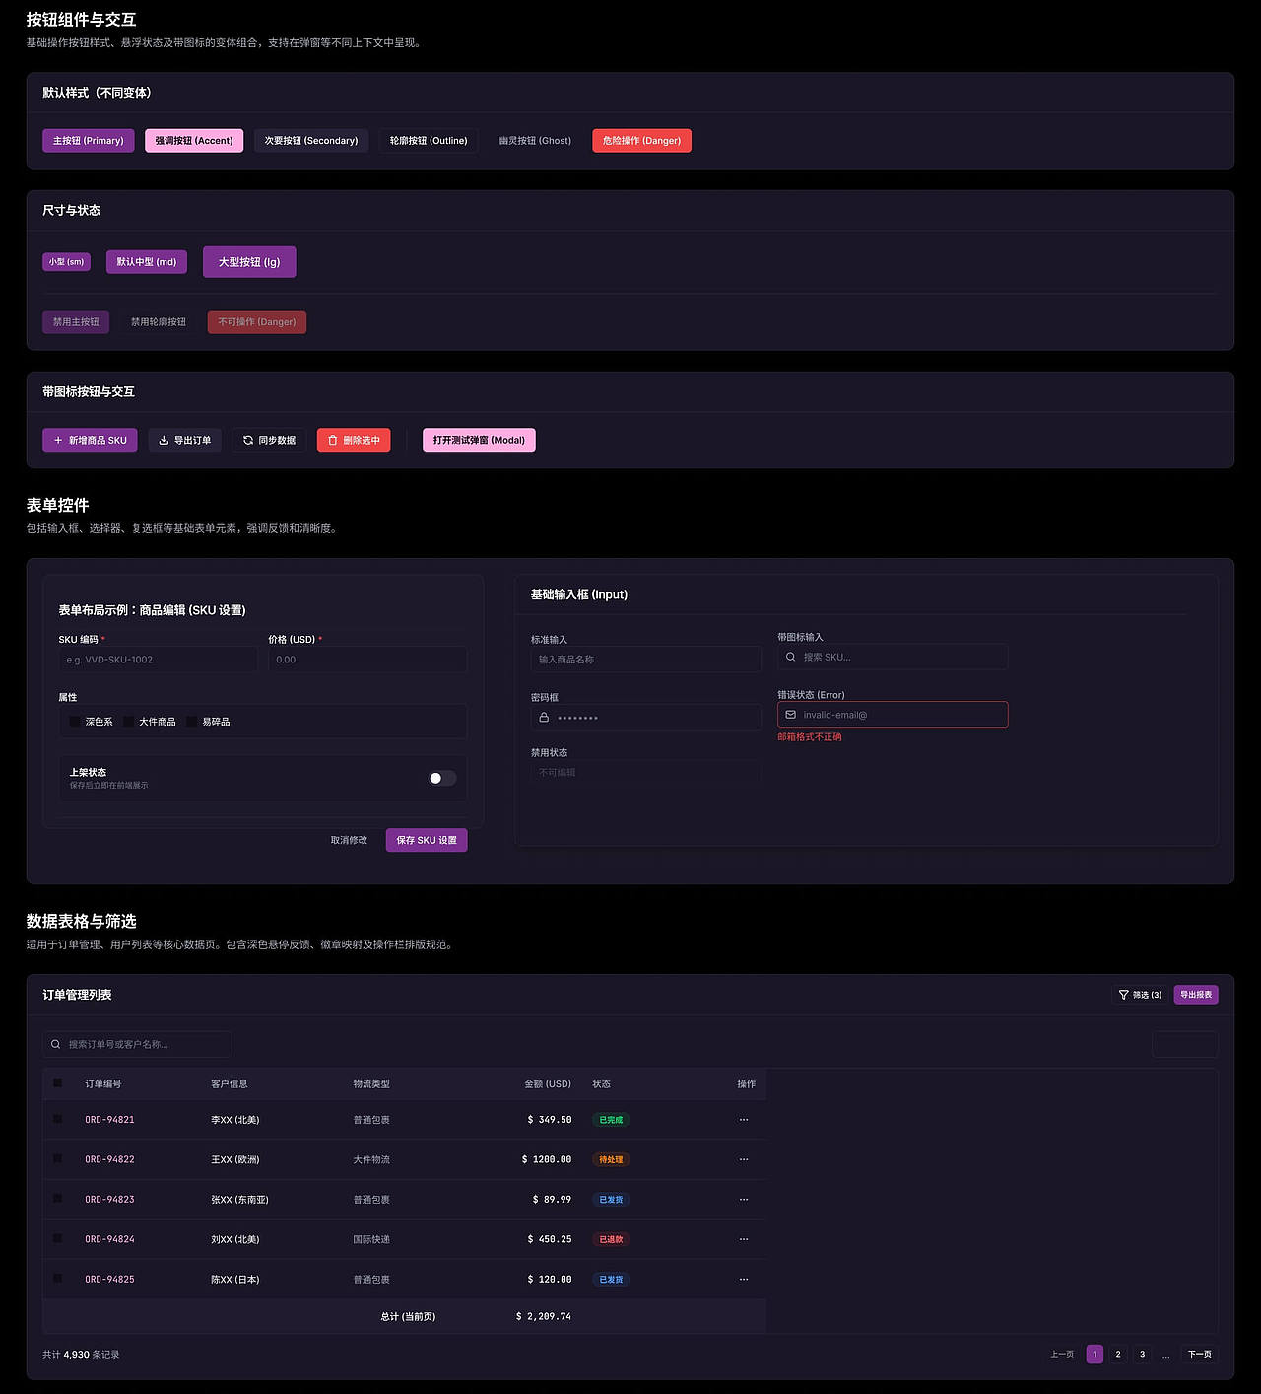The image size is (1261, 1394).
Task: Click the disabled 不可操作 (Danger) button
Action: tap(257, 322)
